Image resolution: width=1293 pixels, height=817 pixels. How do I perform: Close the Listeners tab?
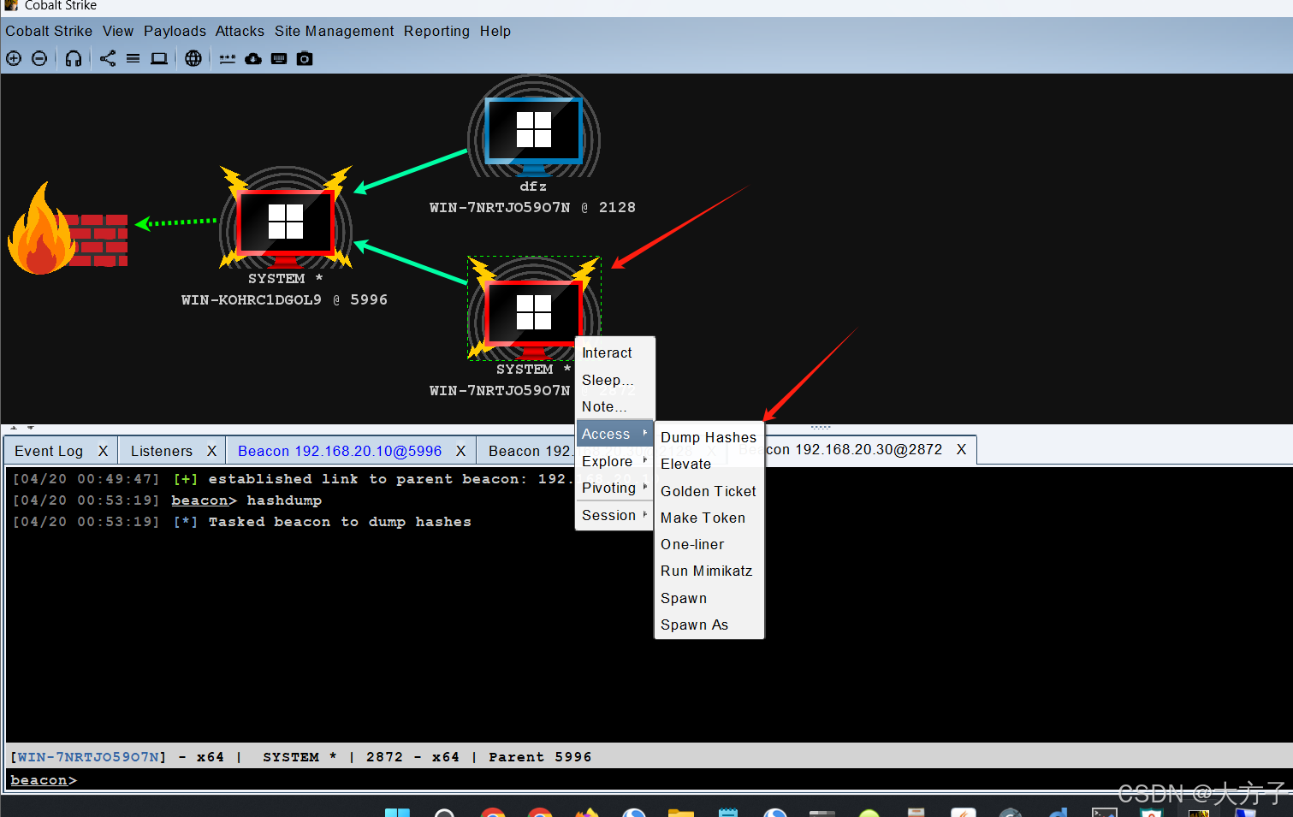(211, 451)
